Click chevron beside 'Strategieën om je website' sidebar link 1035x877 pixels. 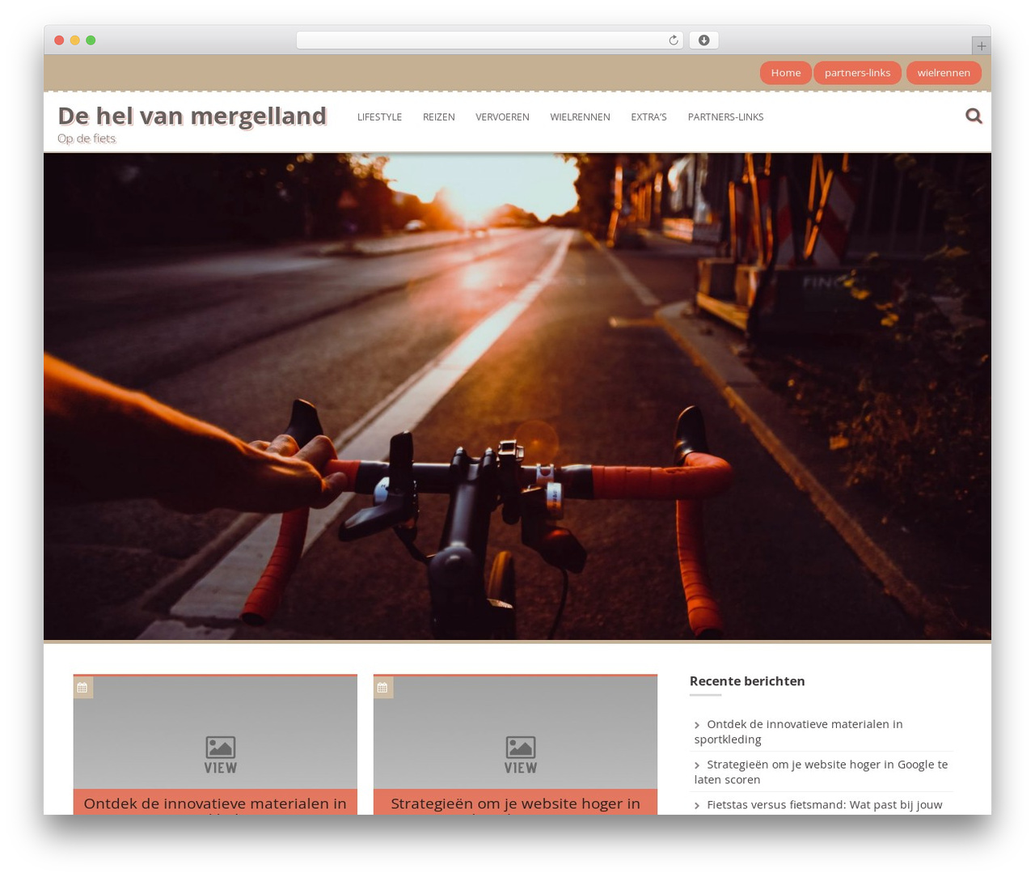pyautogui.click(x=697, y=765)
